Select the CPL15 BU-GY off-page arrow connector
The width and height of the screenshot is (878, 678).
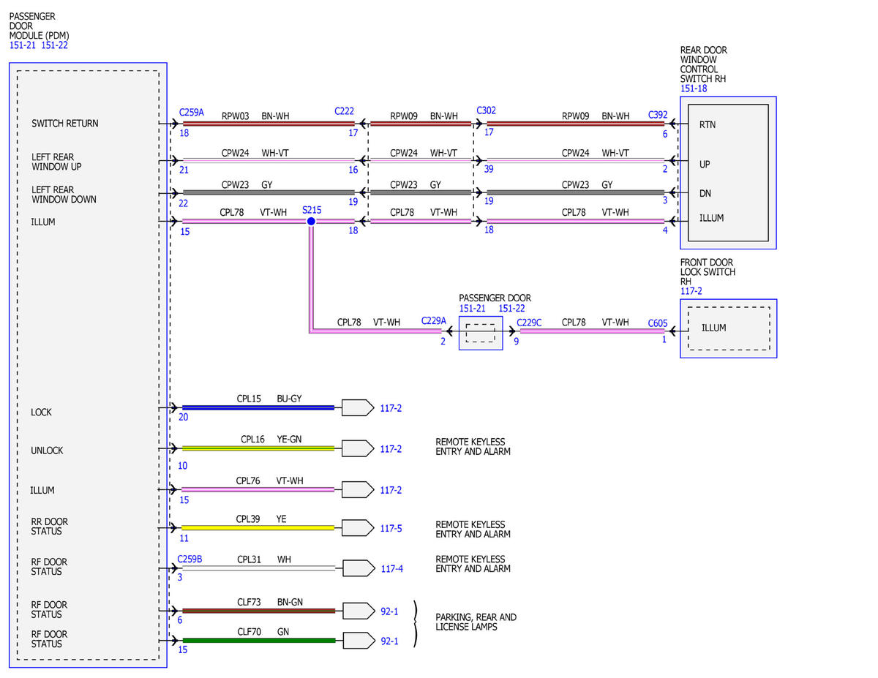[x=357, y=407]
